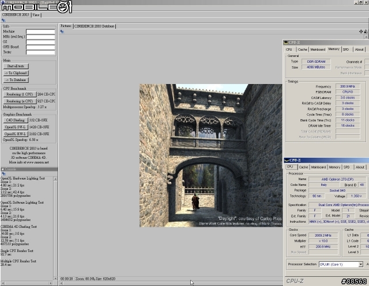Screen dimensions: 369x286
Task: Click the 200.9 MHz HTT value
Action: coord(323,247)
